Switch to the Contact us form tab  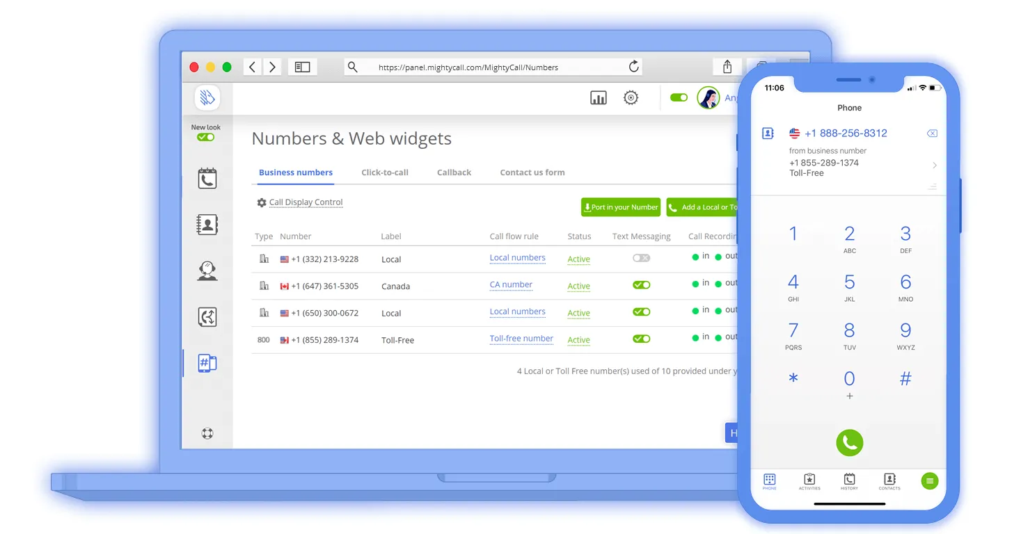532,172
